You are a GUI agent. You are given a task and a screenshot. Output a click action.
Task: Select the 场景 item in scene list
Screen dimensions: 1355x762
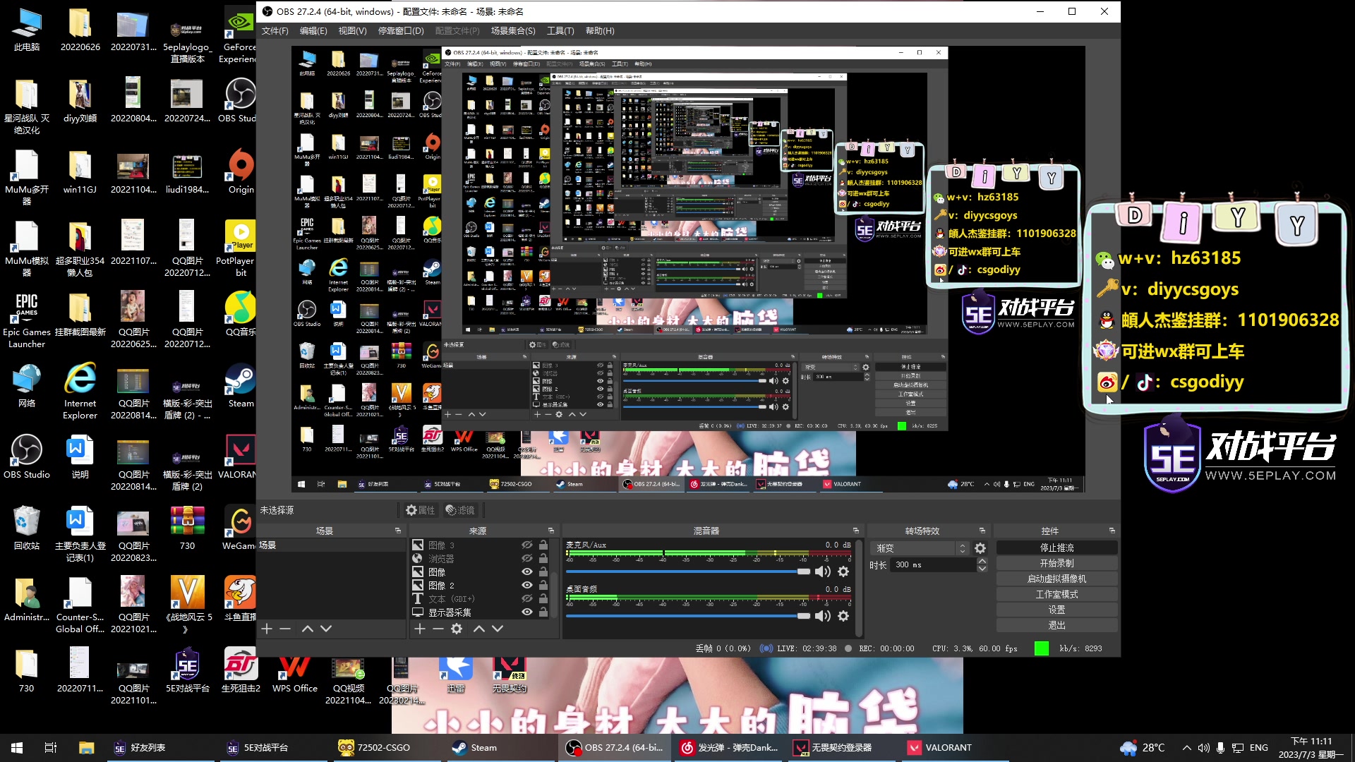coord(331,545)
